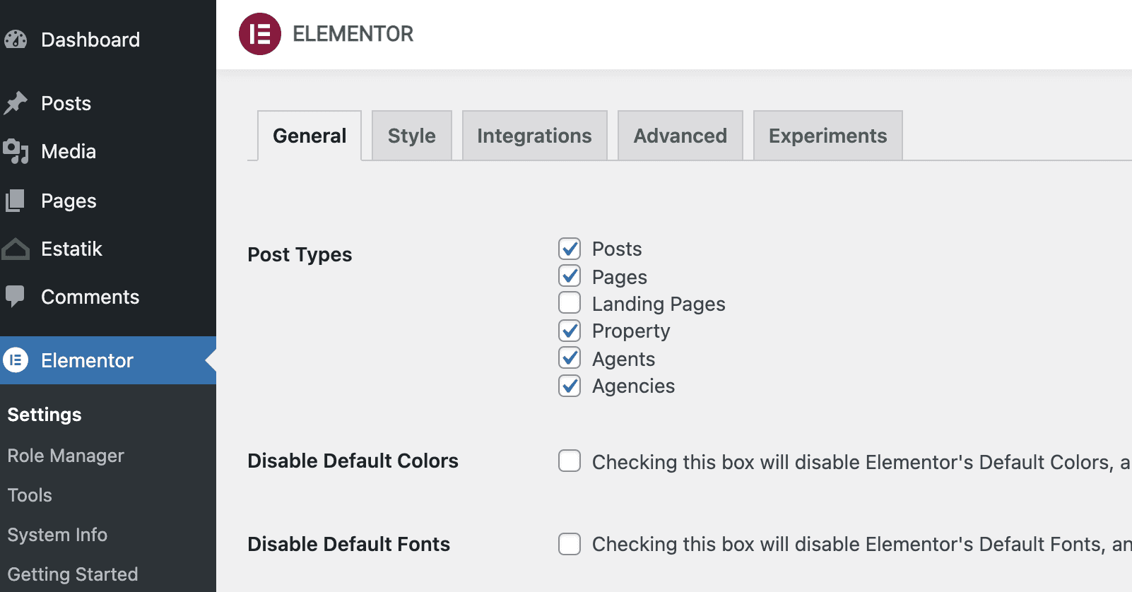Click the Disable Default Fonts label

[x=348, y=544]
